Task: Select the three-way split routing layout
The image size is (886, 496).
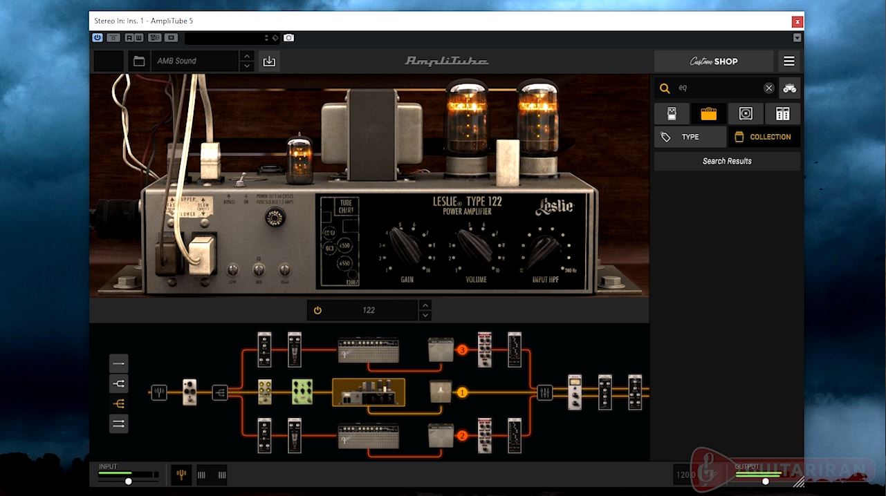Action: (x=119, y=403)
